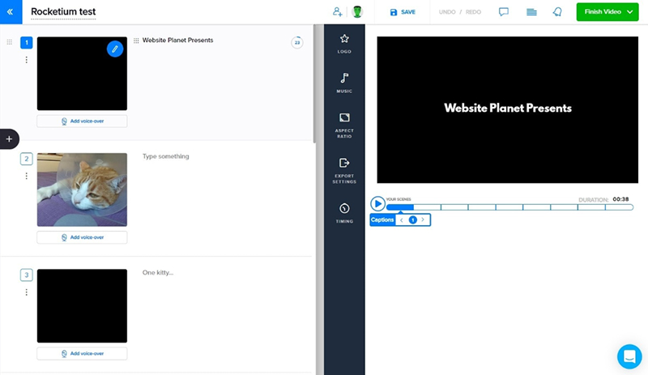Click the scenes timeline progress bar

pyautogui.click(x=510, y=207)
